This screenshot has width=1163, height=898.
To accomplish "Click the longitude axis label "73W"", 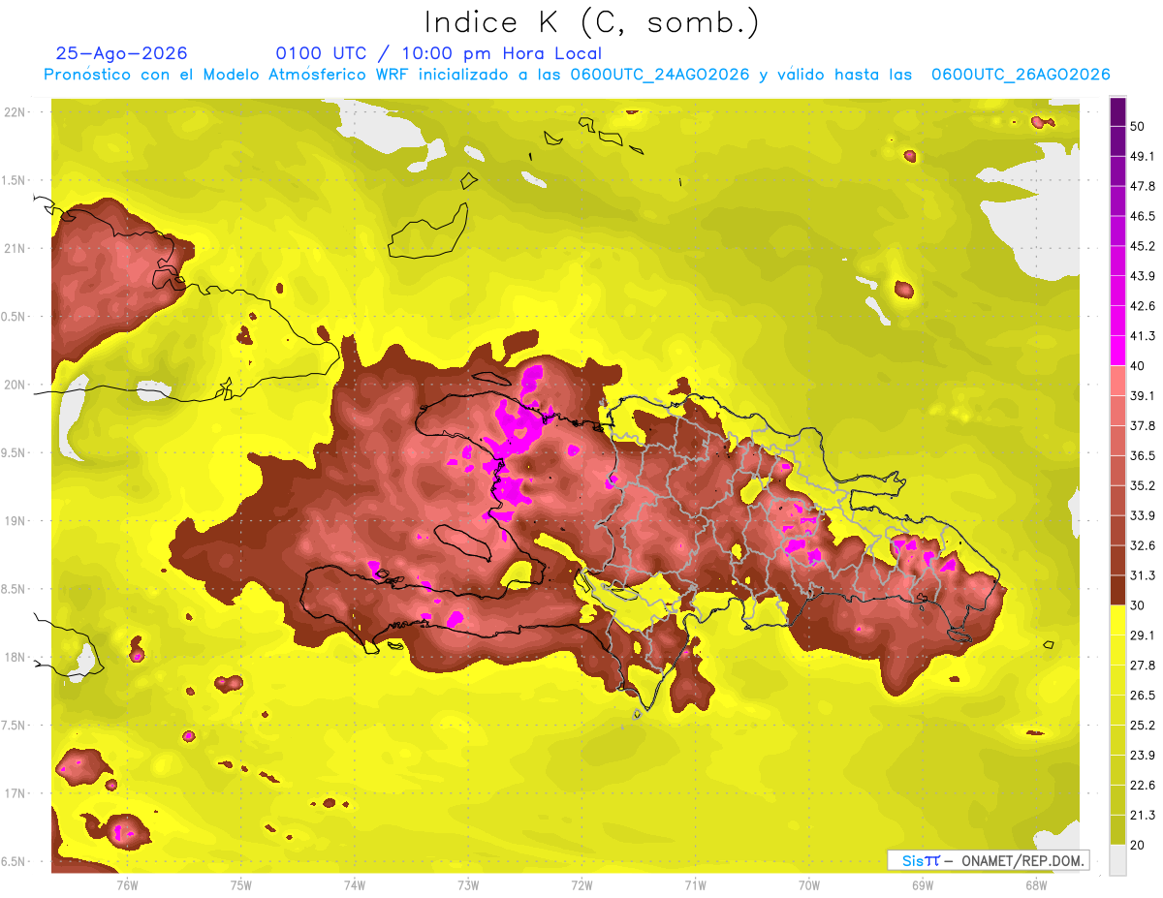I will pos(468,884).
